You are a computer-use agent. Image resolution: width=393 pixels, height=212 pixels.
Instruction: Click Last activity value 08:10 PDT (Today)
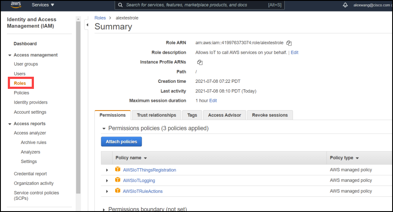pyautogui.click(x=226, y=91)
